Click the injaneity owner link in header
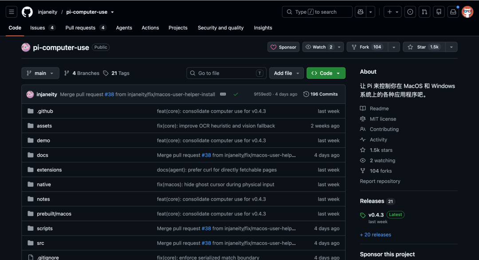 [47, 12]
